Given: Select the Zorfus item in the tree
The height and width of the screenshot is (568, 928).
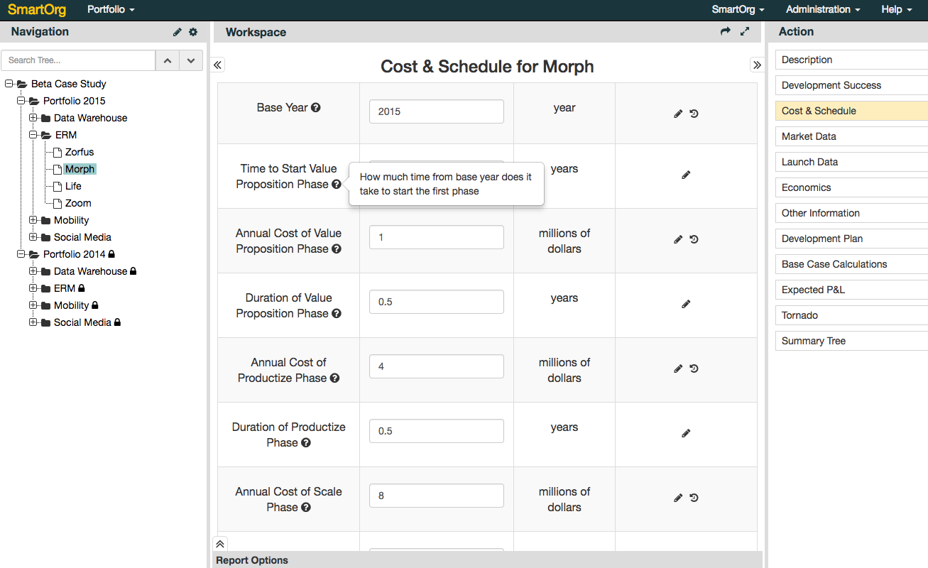Looking at the screenshot, I should 80,152.
